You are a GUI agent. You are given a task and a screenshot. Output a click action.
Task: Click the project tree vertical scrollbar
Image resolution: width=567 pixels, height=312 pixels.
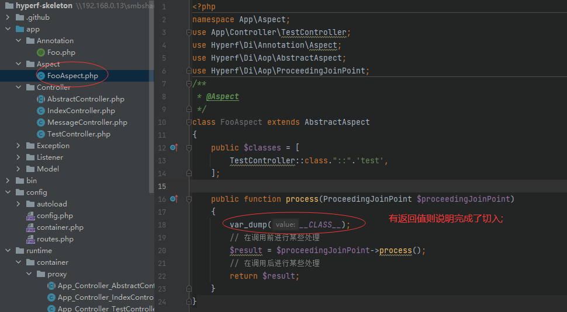point(152,87)
